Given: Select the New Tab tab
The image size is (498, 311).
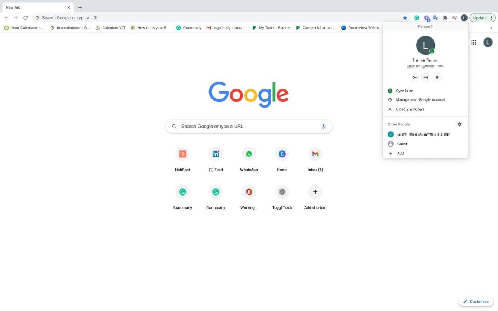Looking at the screenshot, I should [37, 7].
